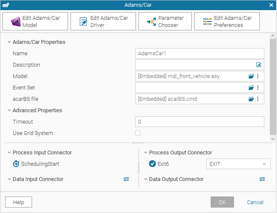Enable the Use Grid System checkbox
The height and width of the screenshot is (213, 277).
(x=138, y=133)
